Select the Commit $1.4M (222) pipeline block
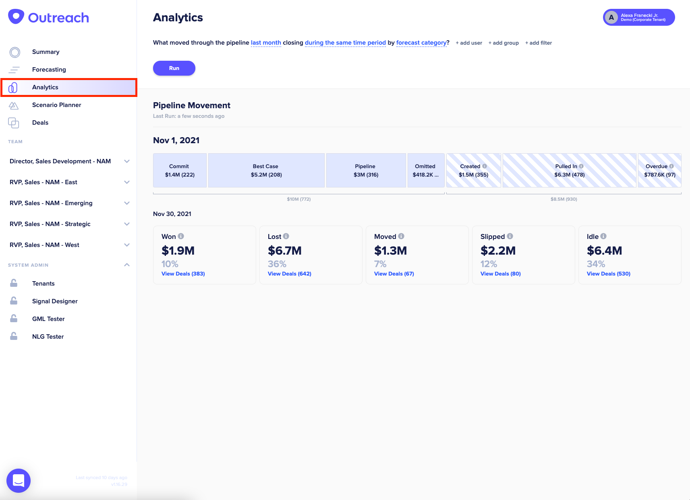The image size is (690, 500). [180, 170]
